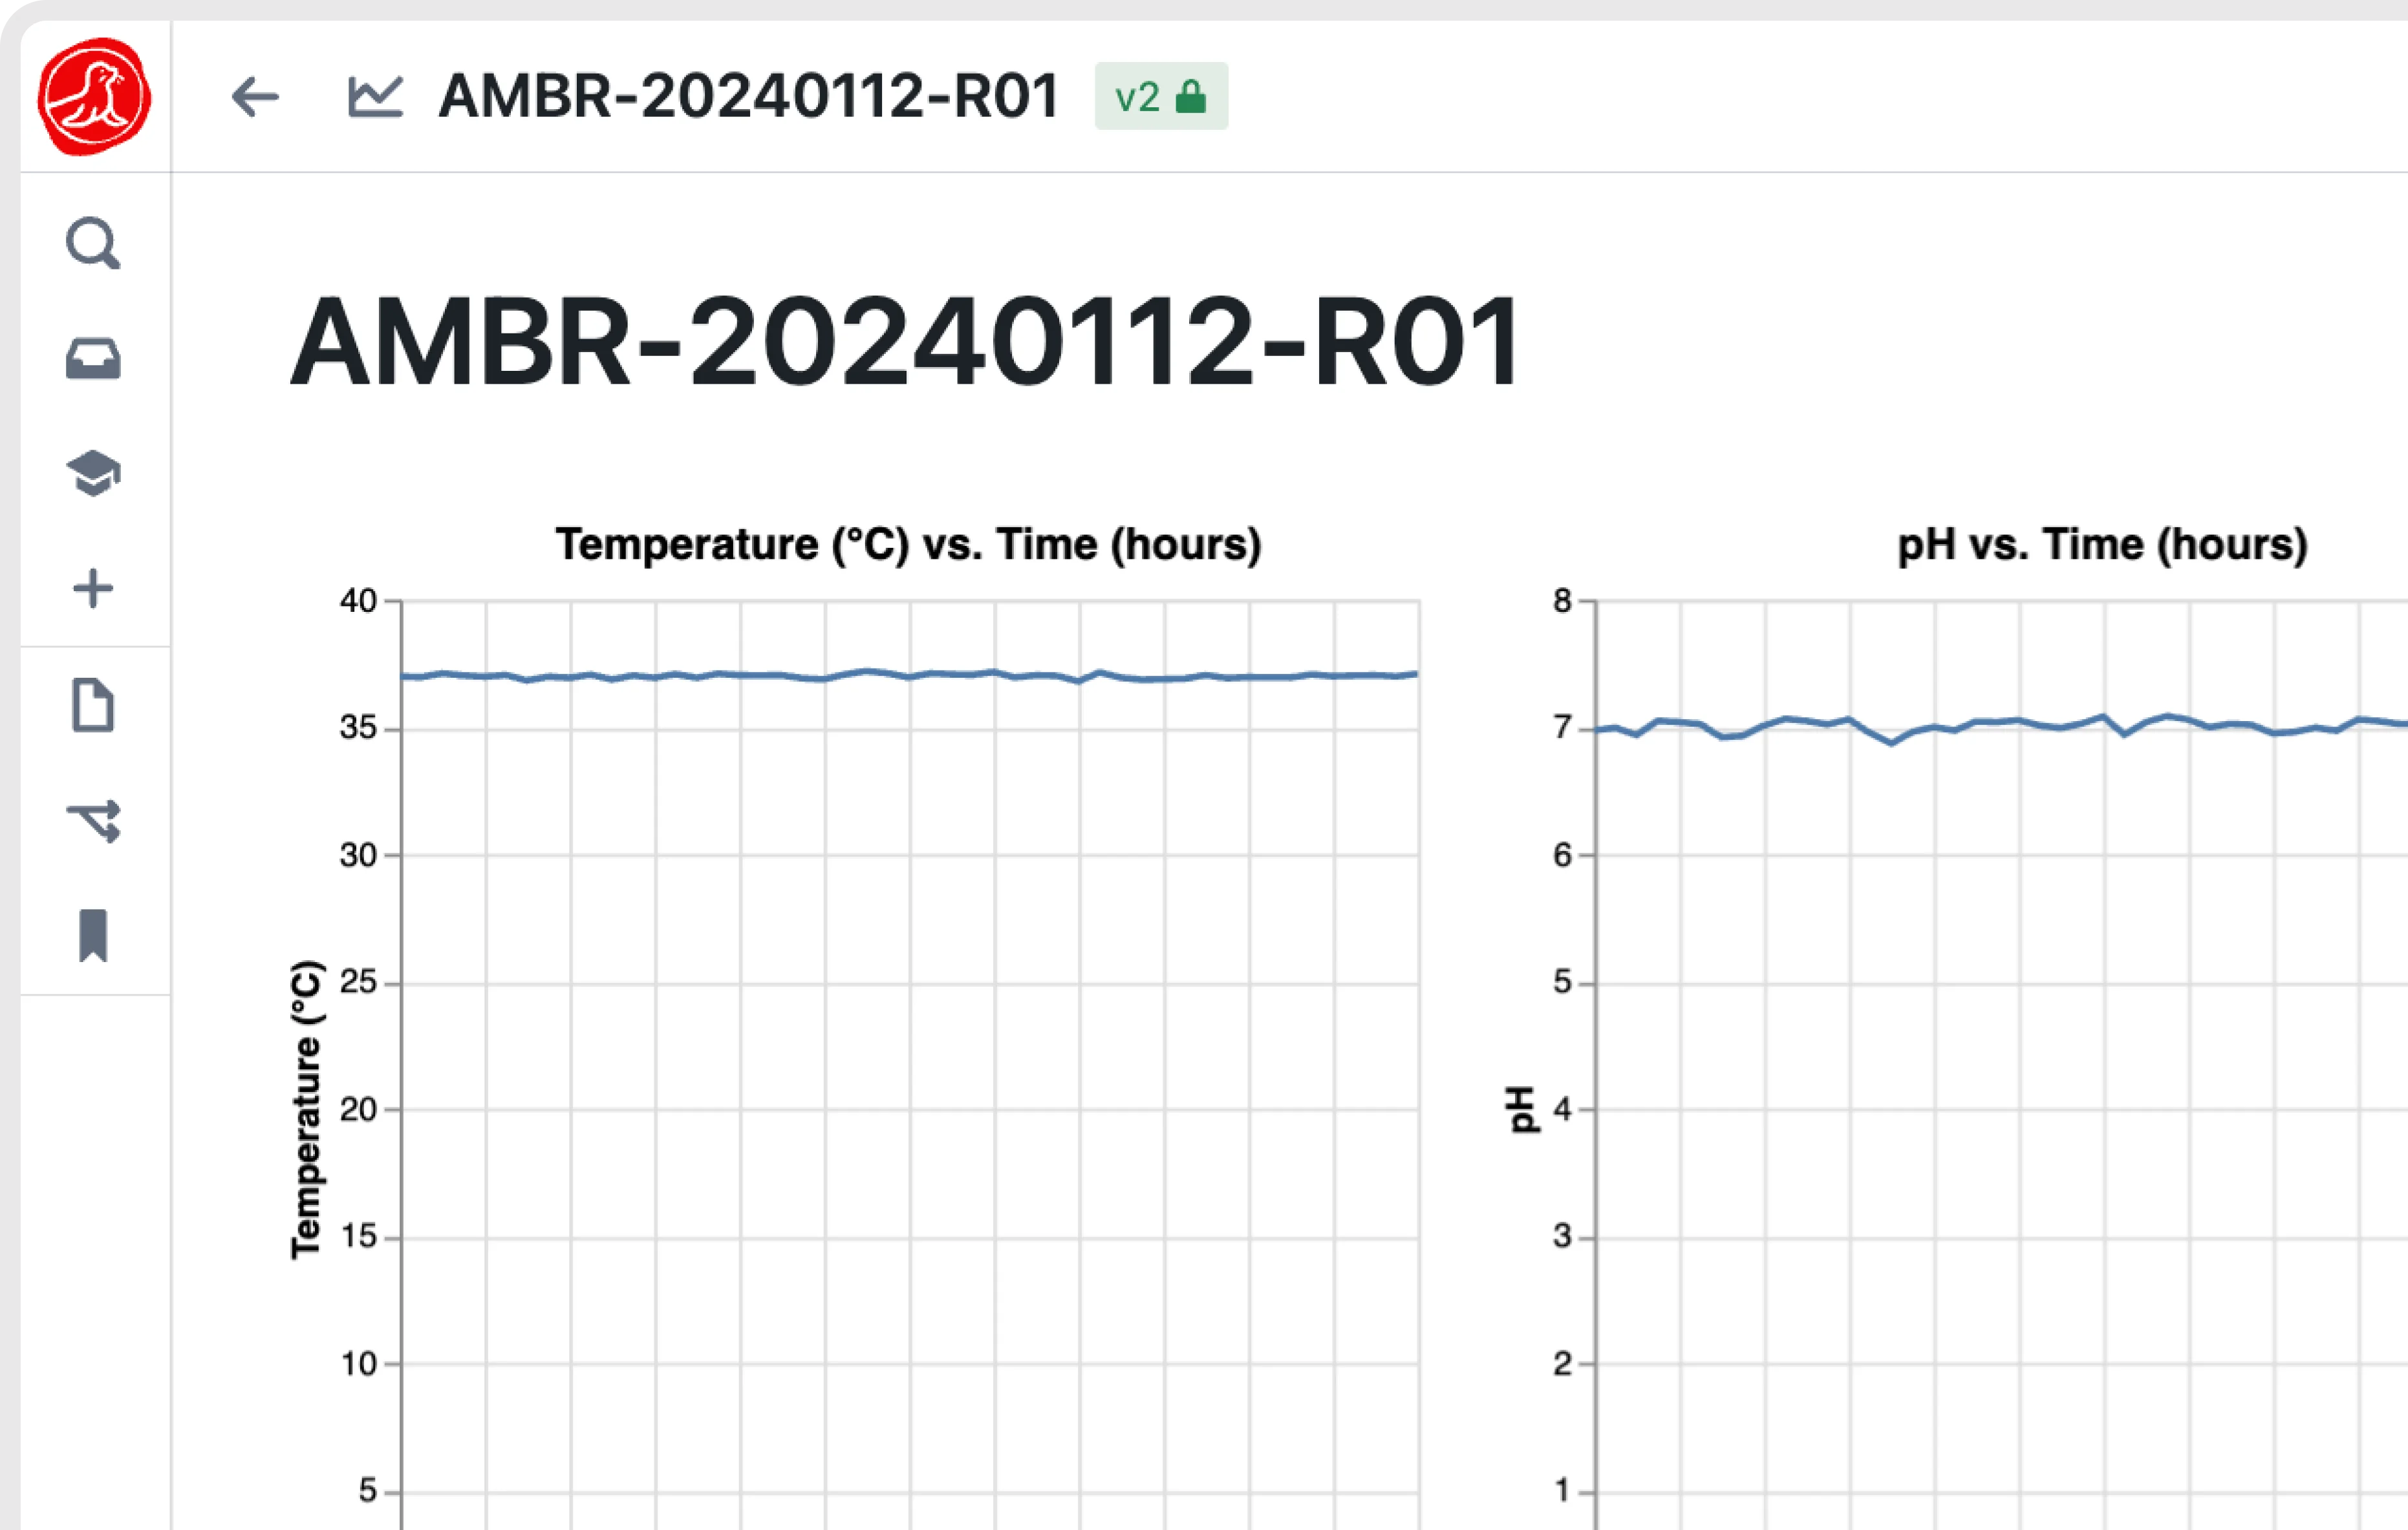
Task: Open the graduation cap icon in the sidebar
Action: click(93, 473)
